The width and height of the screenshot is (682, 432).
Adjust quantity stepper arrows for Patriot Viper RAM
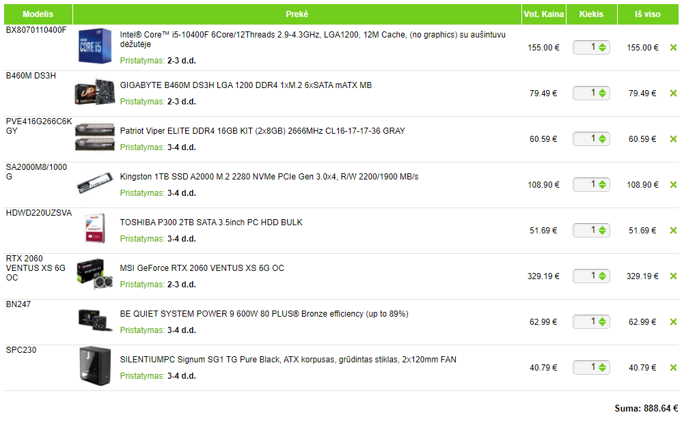[x=603, y=139]
